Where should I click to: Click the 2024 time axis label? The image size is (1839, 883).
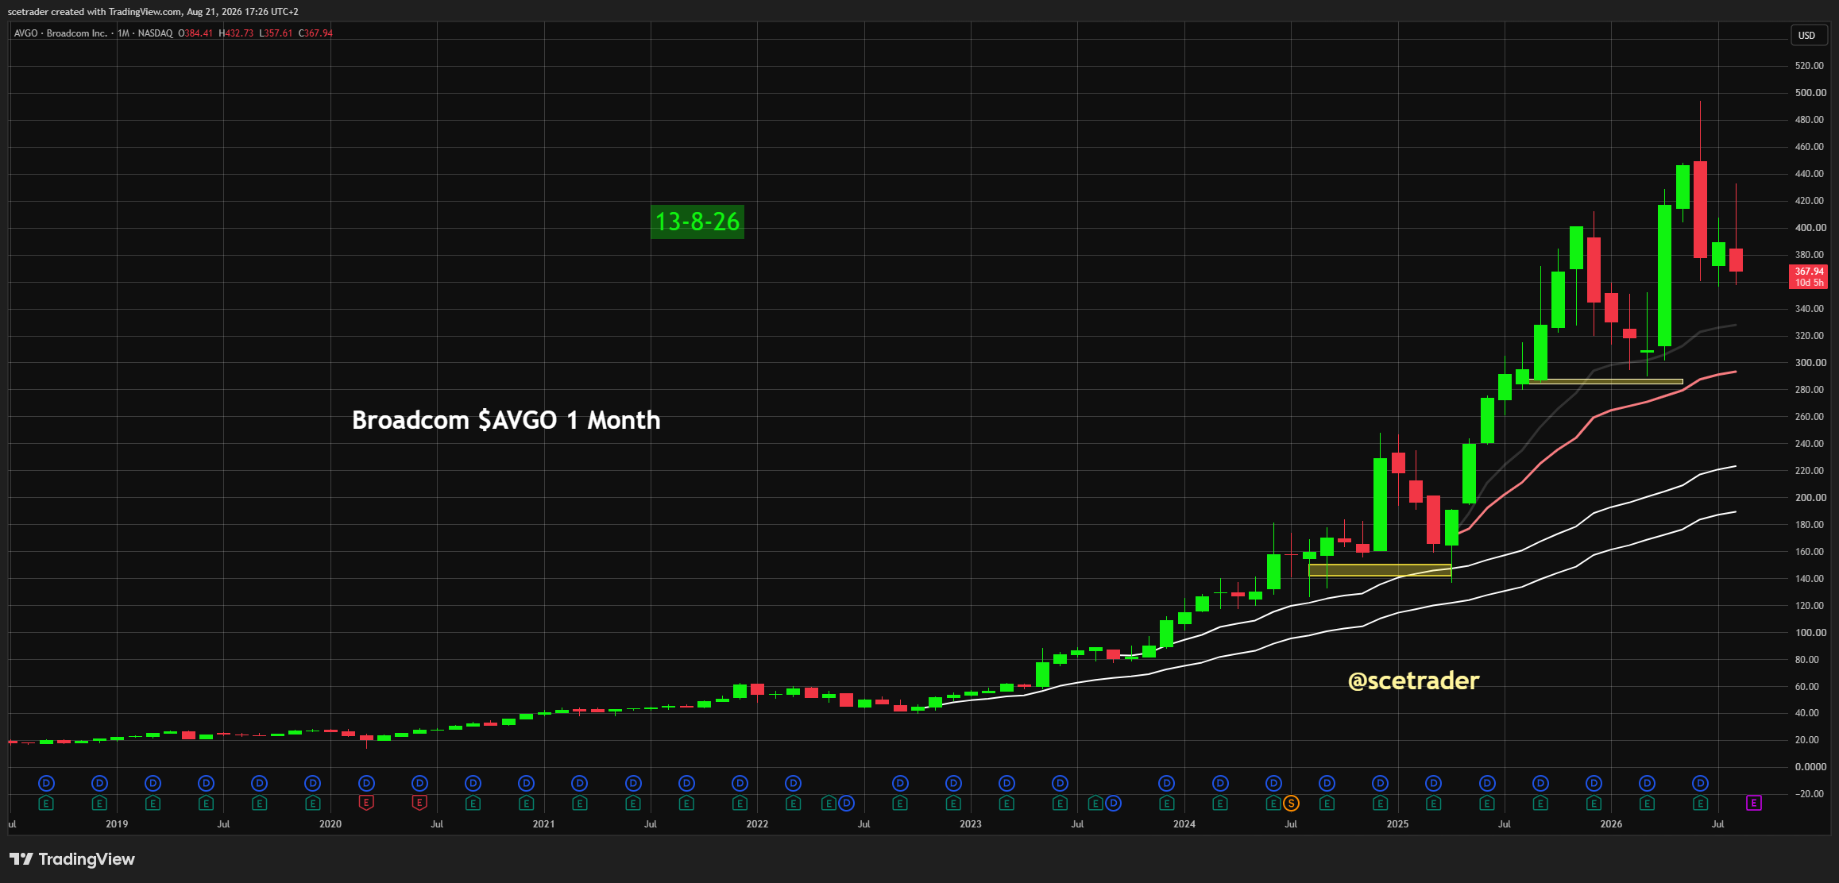click(x=1184, y=824)
